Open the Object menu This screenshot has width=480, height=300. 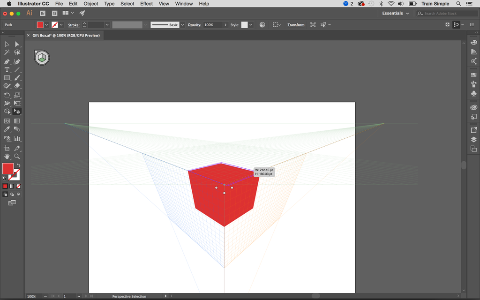coord(90,4)
